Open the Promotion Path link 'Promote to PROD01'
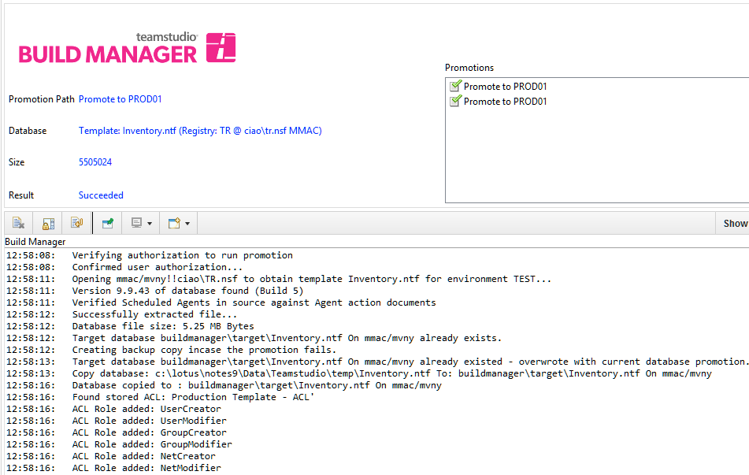This screenshot has width=749, height=475. 121,99
